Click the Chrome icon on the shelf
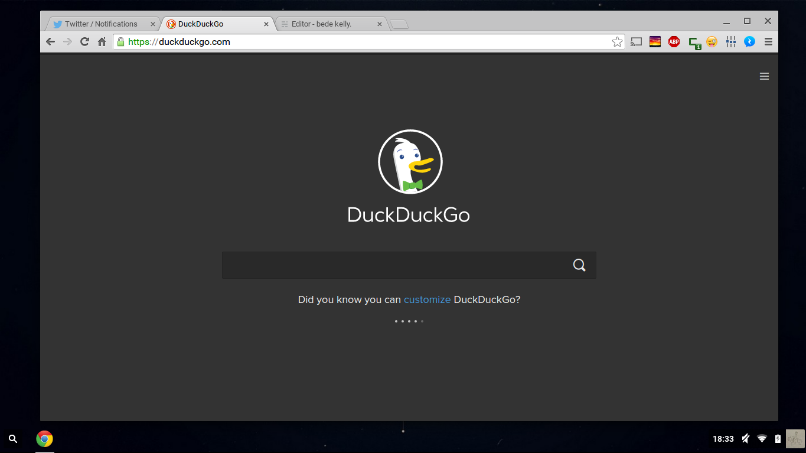 44,439
